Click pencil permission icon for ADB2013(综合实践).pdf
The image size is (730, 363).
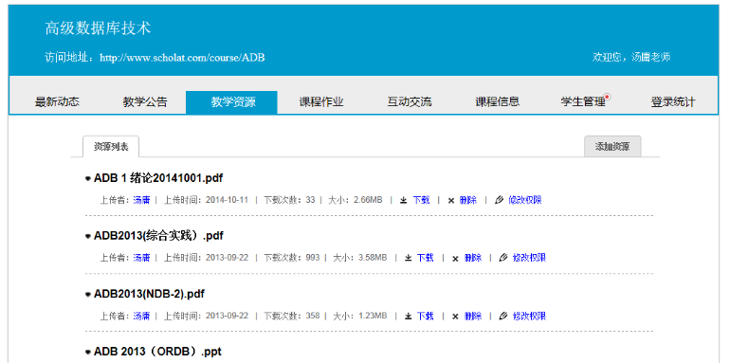pos(502,258)
